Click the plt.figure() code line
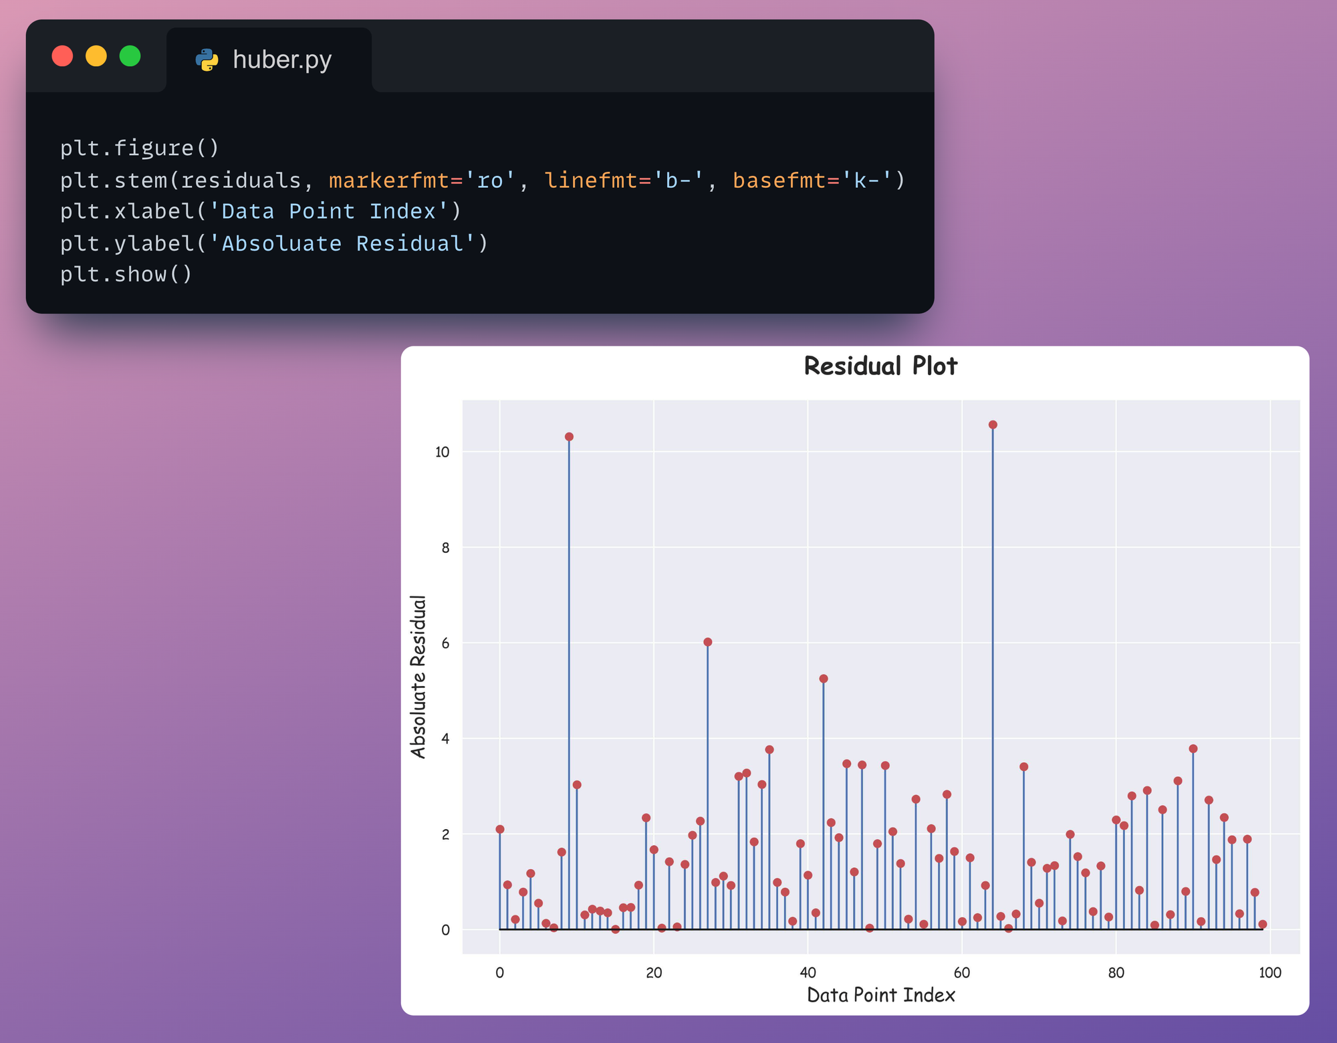 tap(140, 148)
